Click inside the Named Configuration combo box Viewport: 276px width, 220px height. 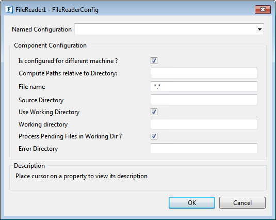pos(169,29)
